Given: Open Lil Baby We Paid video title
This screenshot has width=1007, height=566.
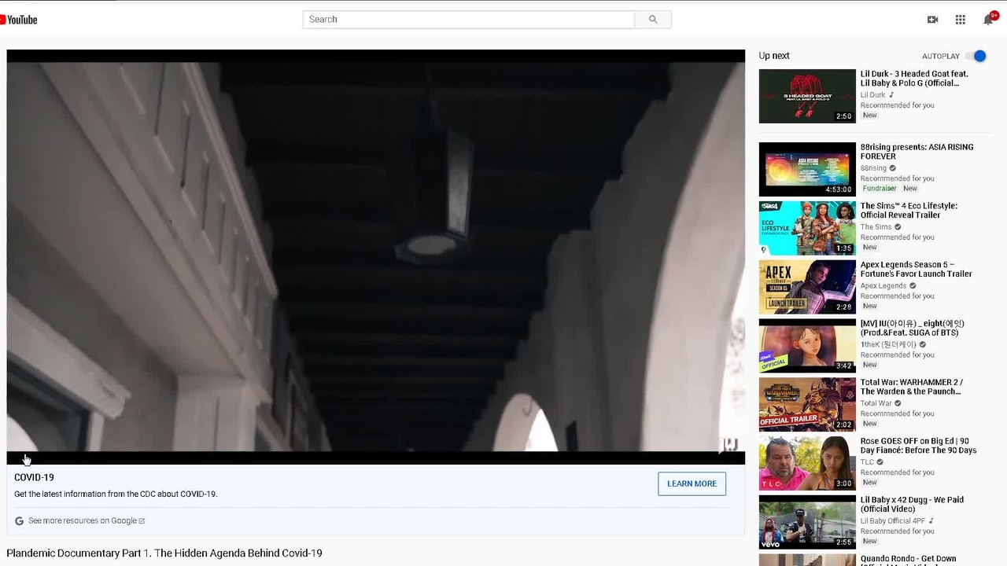Looking at the screenshot, I should 912,505.
